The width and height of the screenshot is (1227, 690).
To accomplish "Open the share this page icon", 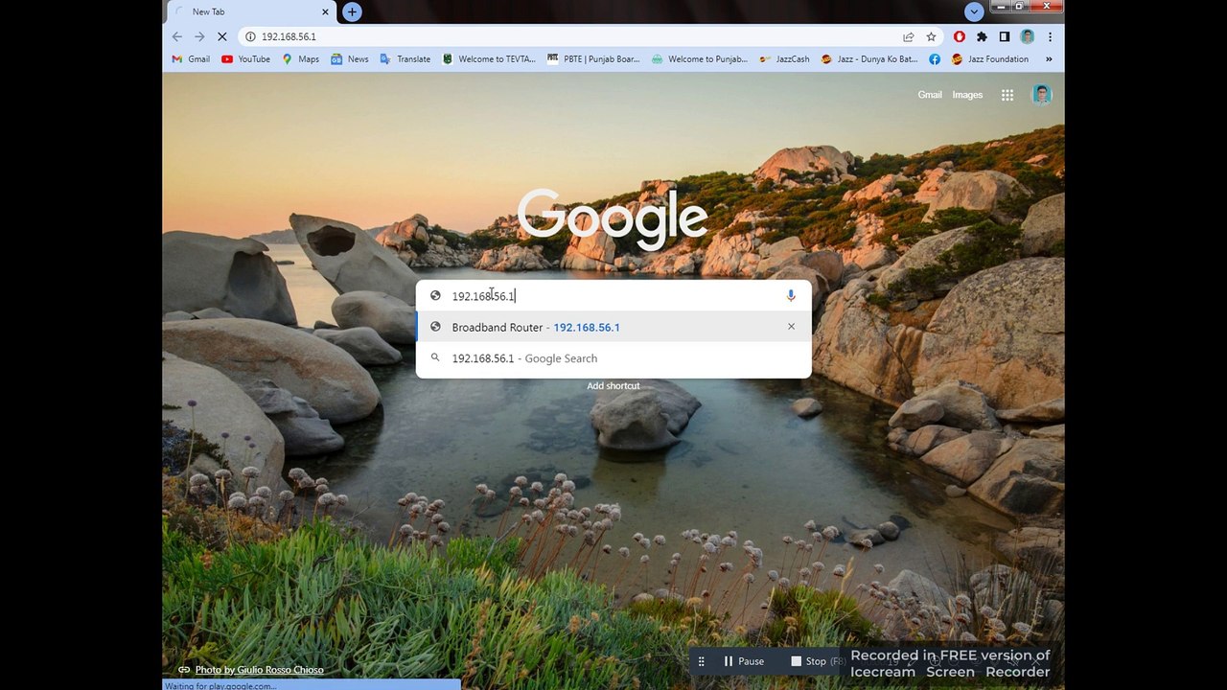I will (x=908, y=36).
